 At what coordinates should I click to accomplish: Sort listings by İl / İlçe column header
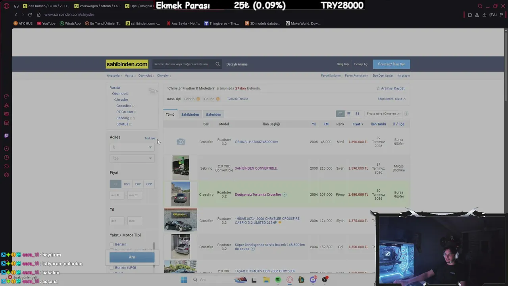[398, 124]
